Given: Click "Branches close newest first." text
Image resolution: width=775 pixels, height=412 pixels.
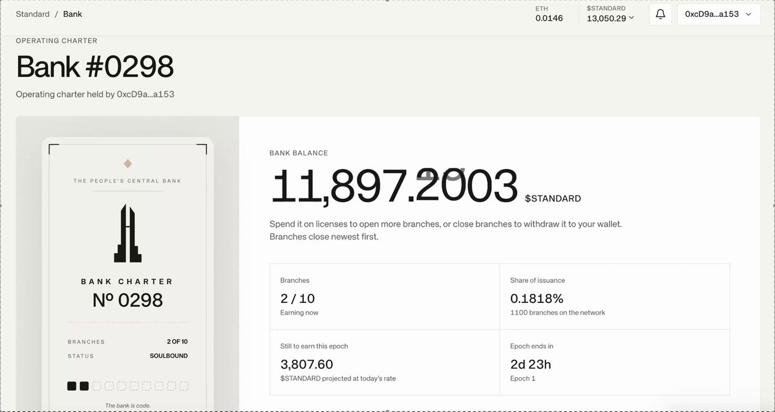Looking at the screenshot, I should coord(324,236).
